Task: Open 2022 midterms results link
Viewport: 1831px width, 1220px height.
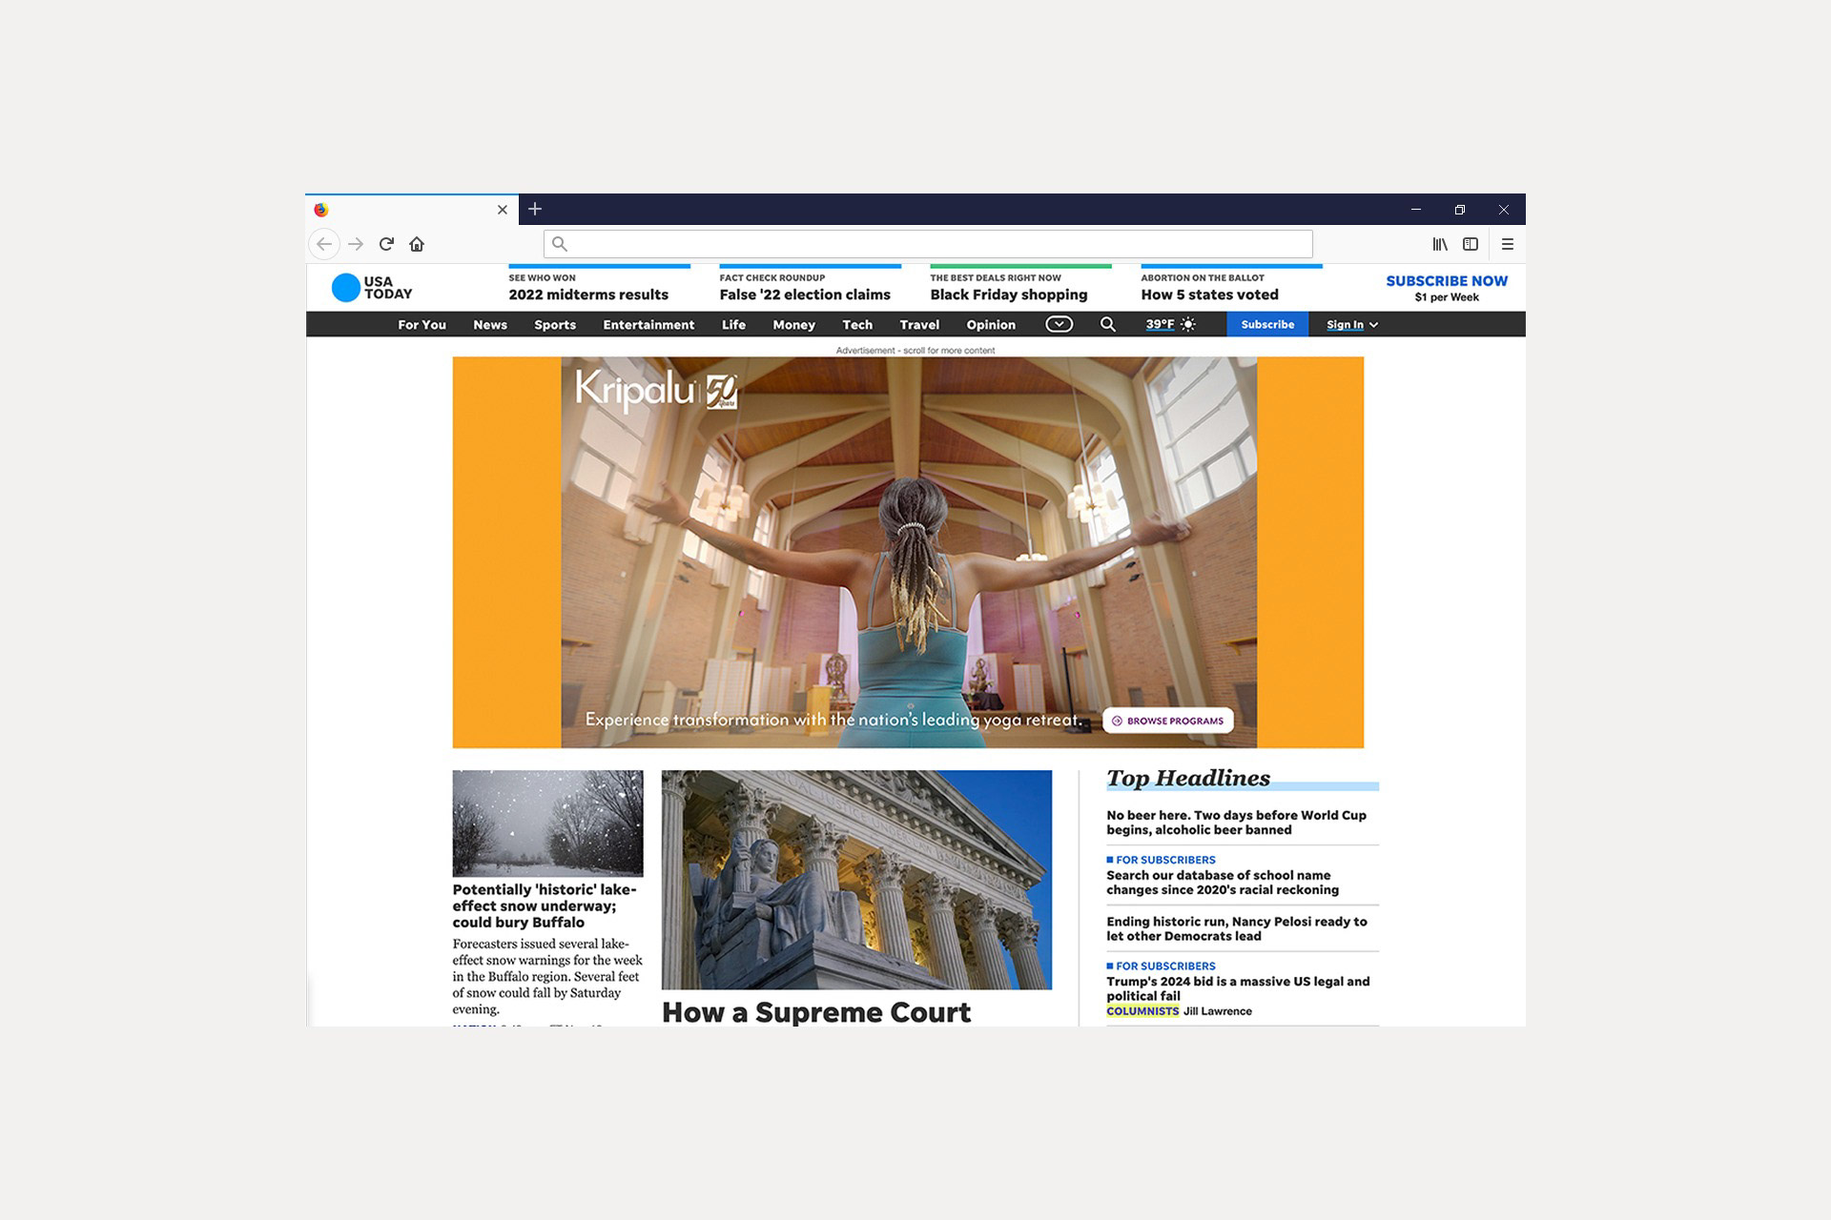Action: [x=588, y=295]
